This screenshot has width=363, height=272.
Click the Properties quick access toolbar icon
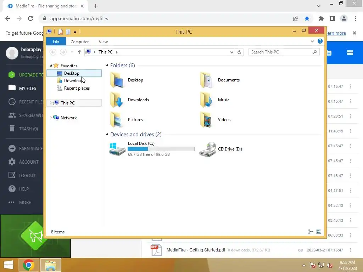[60, 32]
